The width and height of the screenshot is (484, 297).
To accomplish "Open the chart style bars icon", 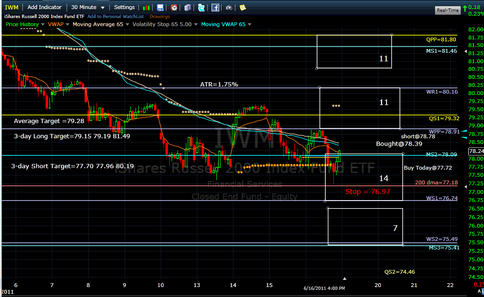I will tap(146, 8).
